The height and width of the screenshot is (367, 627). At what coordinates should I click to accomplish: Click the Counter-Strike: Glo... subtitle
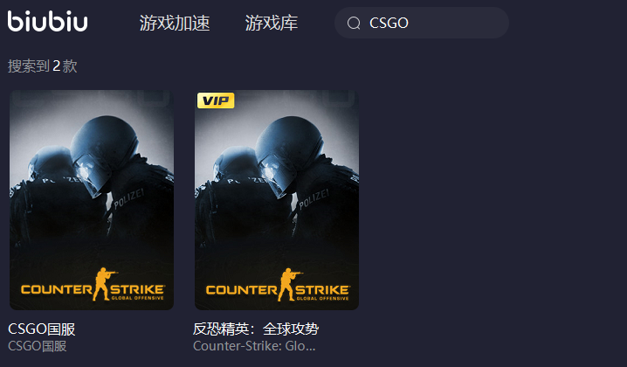tap(254, 346)
